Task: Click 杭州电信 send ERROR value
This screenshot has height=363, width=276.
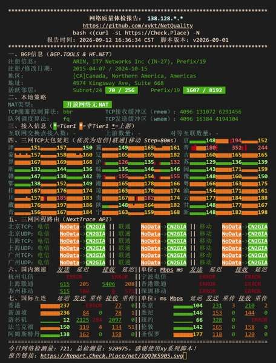Action: click(x=74, y=277)
